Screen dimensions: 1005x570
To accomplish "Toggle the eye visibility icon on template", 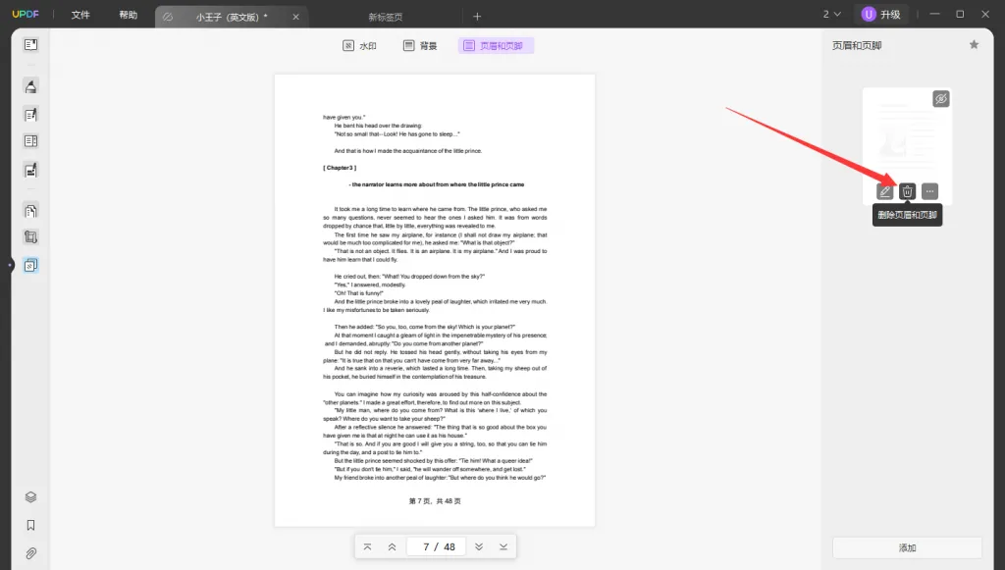I will [x=941, y=99].
